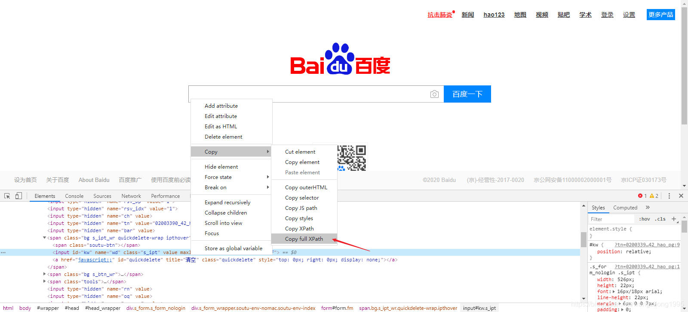This screenshot has width=688, height=312.
Task: Click the Baidu logo
Action: click(x=340, y=59)
